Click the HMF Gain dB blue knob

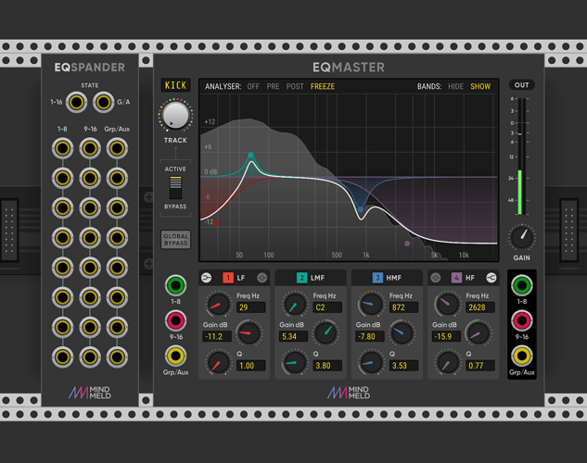(402, 332)
